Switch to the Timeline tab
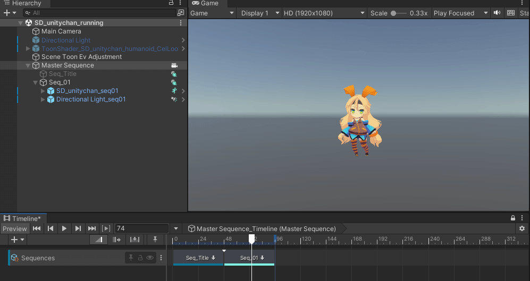 coord(22,218)
